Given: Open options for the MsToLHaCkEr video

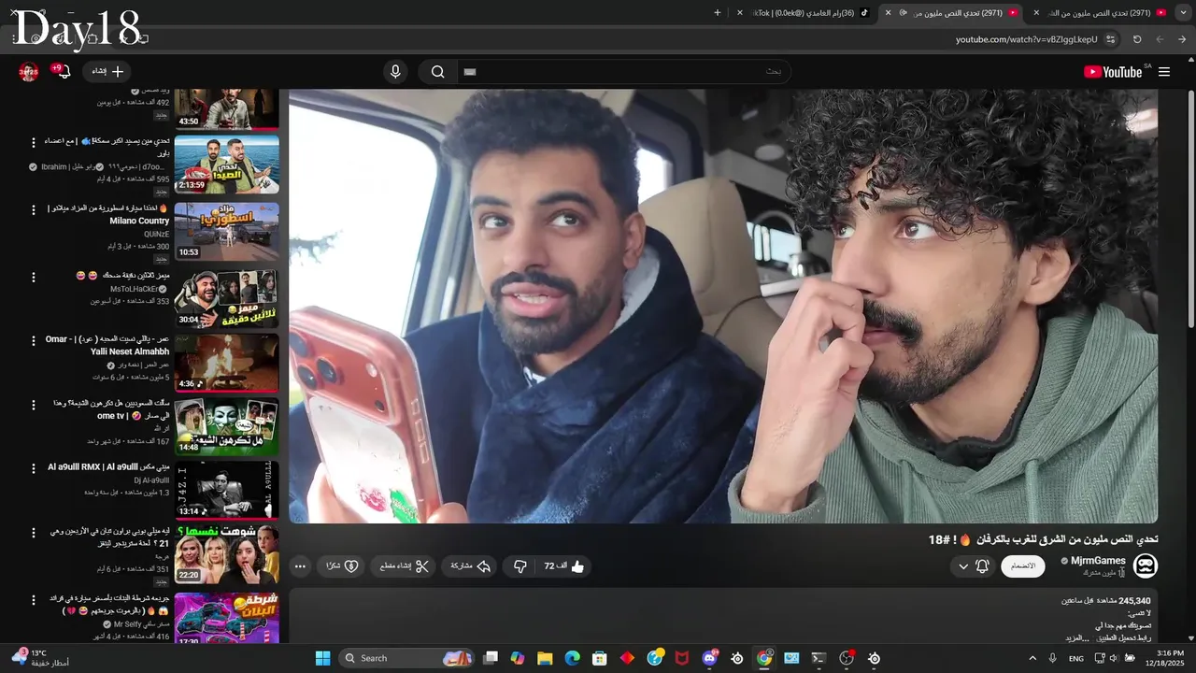Looking at the screenshot, I should pyautogui.click(x=34, y=278).
